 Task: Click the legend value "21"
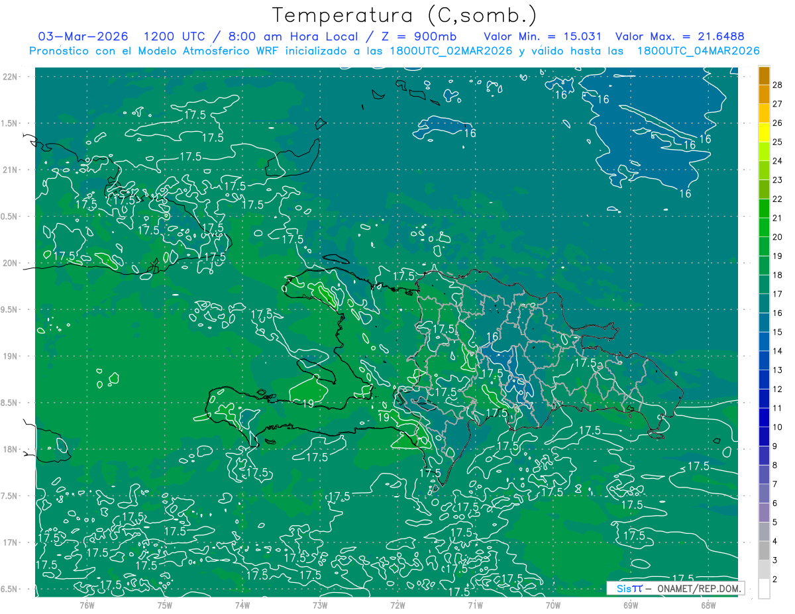coord(777,218)
